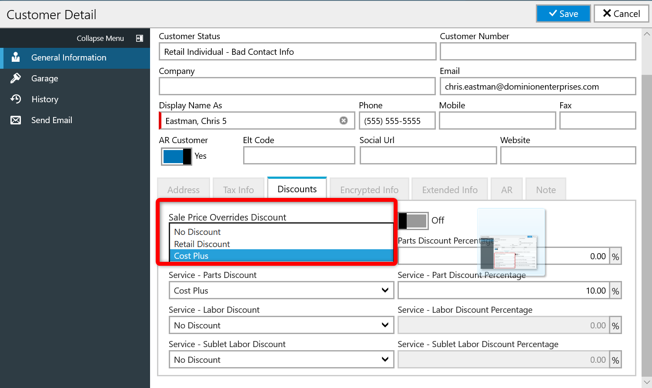Click Service - Part Discount Percentage field
Screen dimensions: 652x388
[x=504, y=290]
